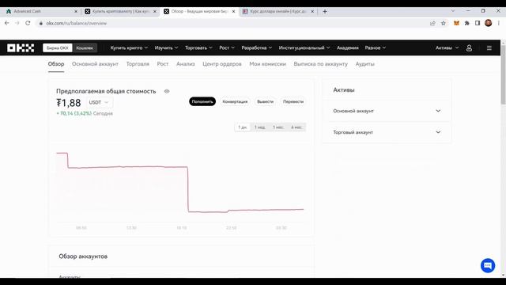Click the browser back arrow
This screenshot has width=506, height=285.
7,23
